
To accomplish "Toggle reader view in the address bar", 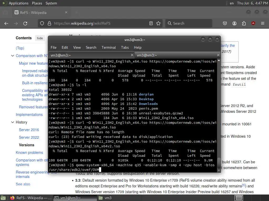I will (151, 23).
